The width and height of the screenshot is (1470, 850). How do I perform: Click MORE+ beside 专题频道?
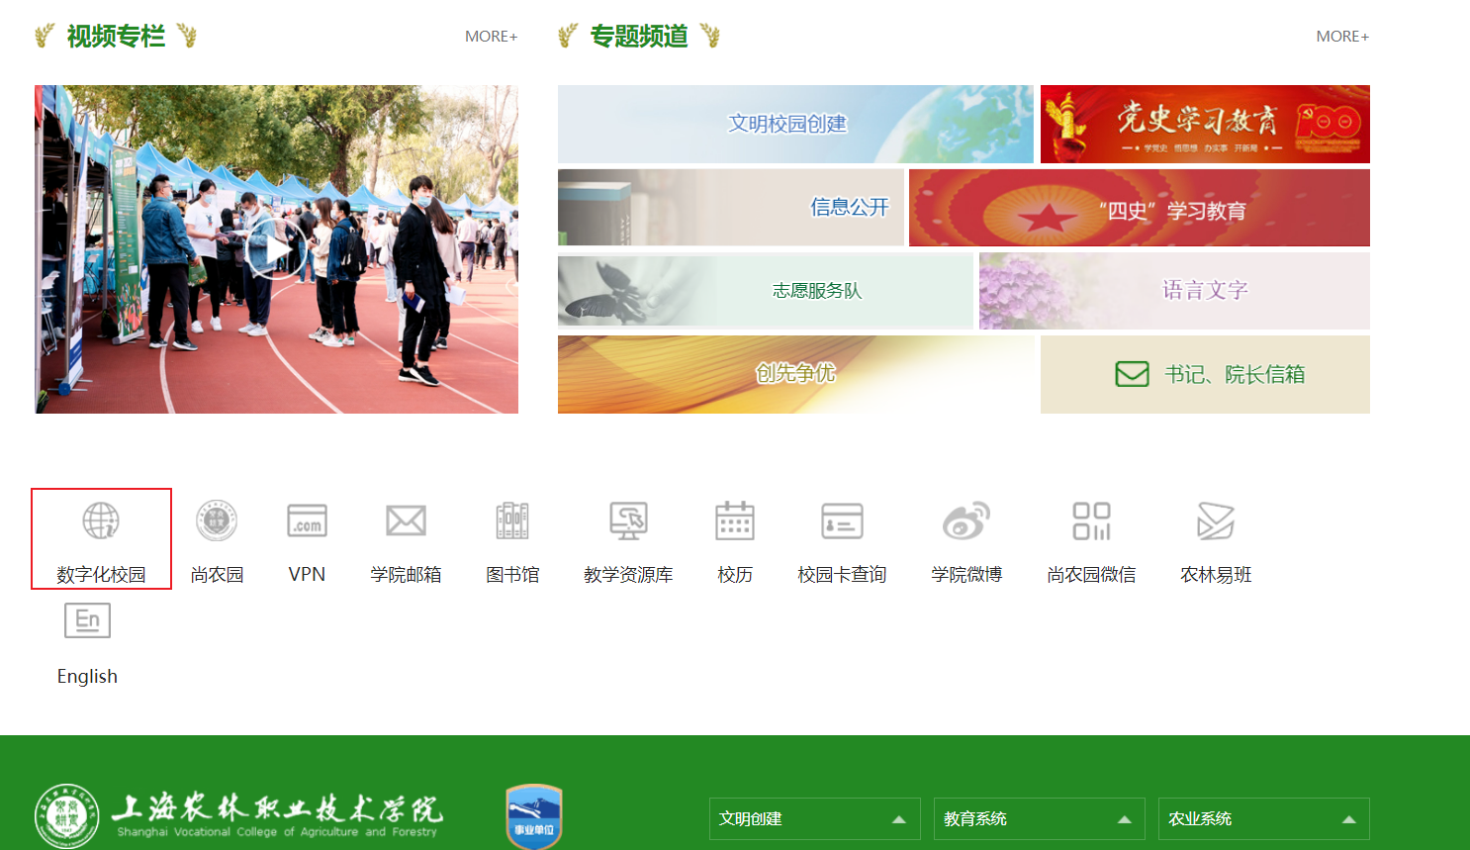(x=1341, y=37)
